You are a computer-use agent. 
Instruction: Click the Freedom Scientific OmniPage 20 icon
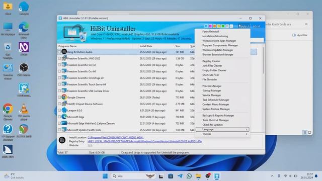(64, 78)
